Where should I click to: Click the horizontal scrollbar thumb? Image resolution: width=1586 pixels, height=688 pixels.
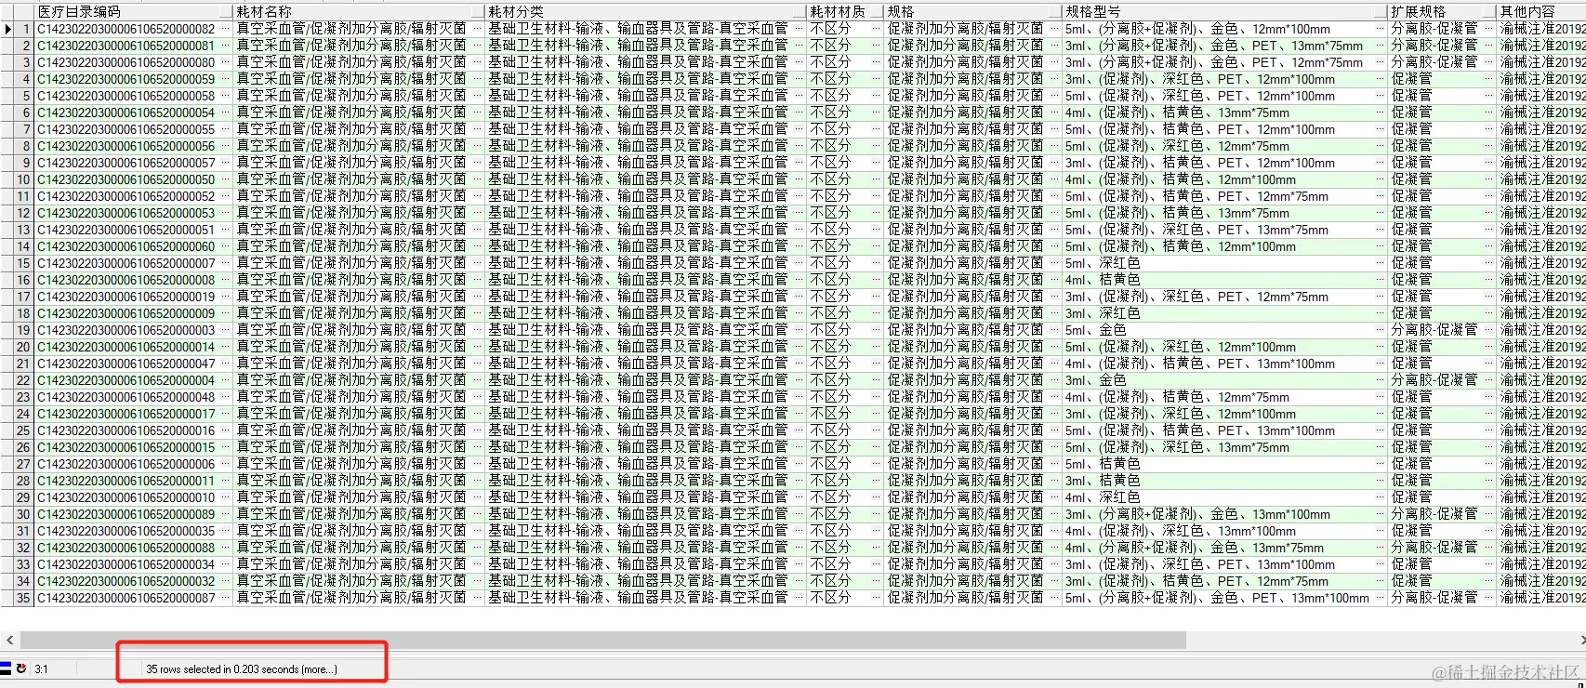coord(602,640)
